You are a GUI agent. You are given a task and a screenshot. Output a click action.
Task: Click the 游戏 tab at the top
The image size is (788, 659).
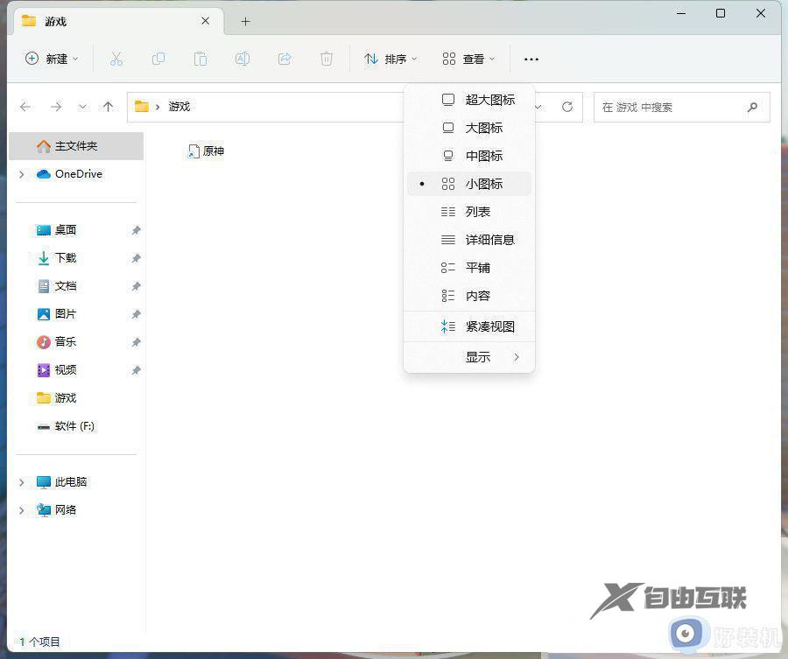56,21
